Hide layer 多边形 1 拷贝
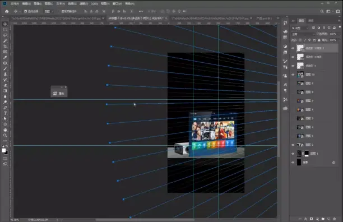This screenshot has height=222, width=343. click(293, 57)
